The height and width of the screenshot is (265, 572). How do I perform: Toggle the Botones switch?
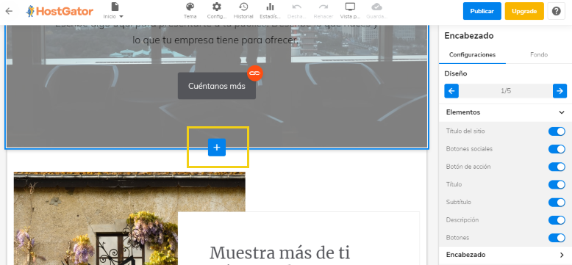557,238
